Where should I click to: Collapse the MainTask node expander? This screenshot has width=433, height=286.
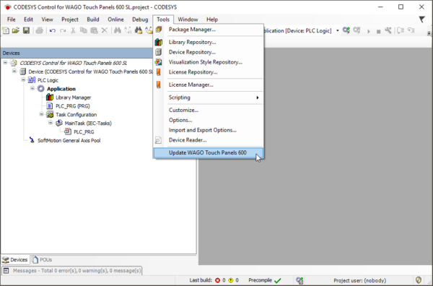click(x=51, y=123)
